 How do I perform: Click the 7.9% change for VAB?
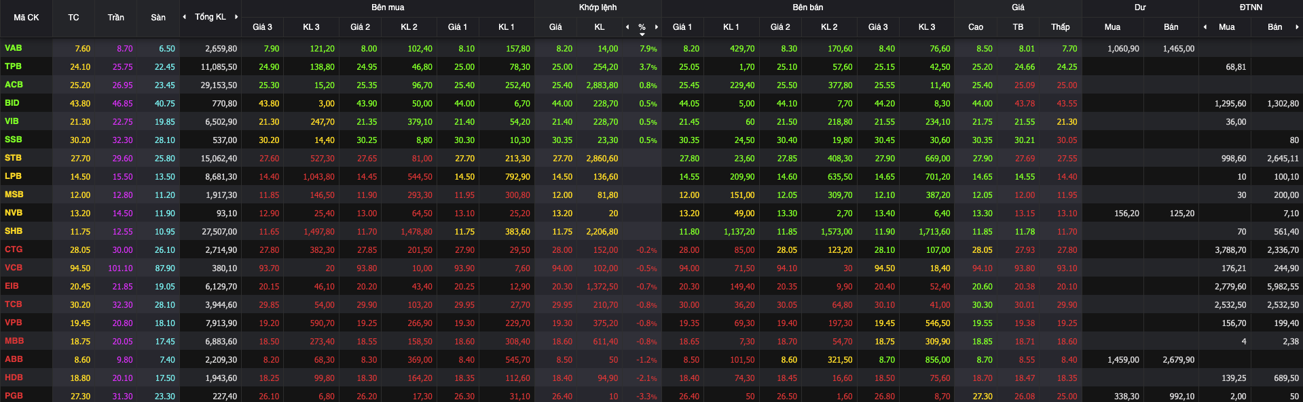[x=648, y=49]
